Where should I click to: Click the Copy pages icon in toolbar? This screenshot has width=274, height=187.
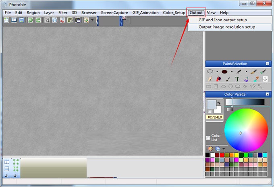click(54, 20)
